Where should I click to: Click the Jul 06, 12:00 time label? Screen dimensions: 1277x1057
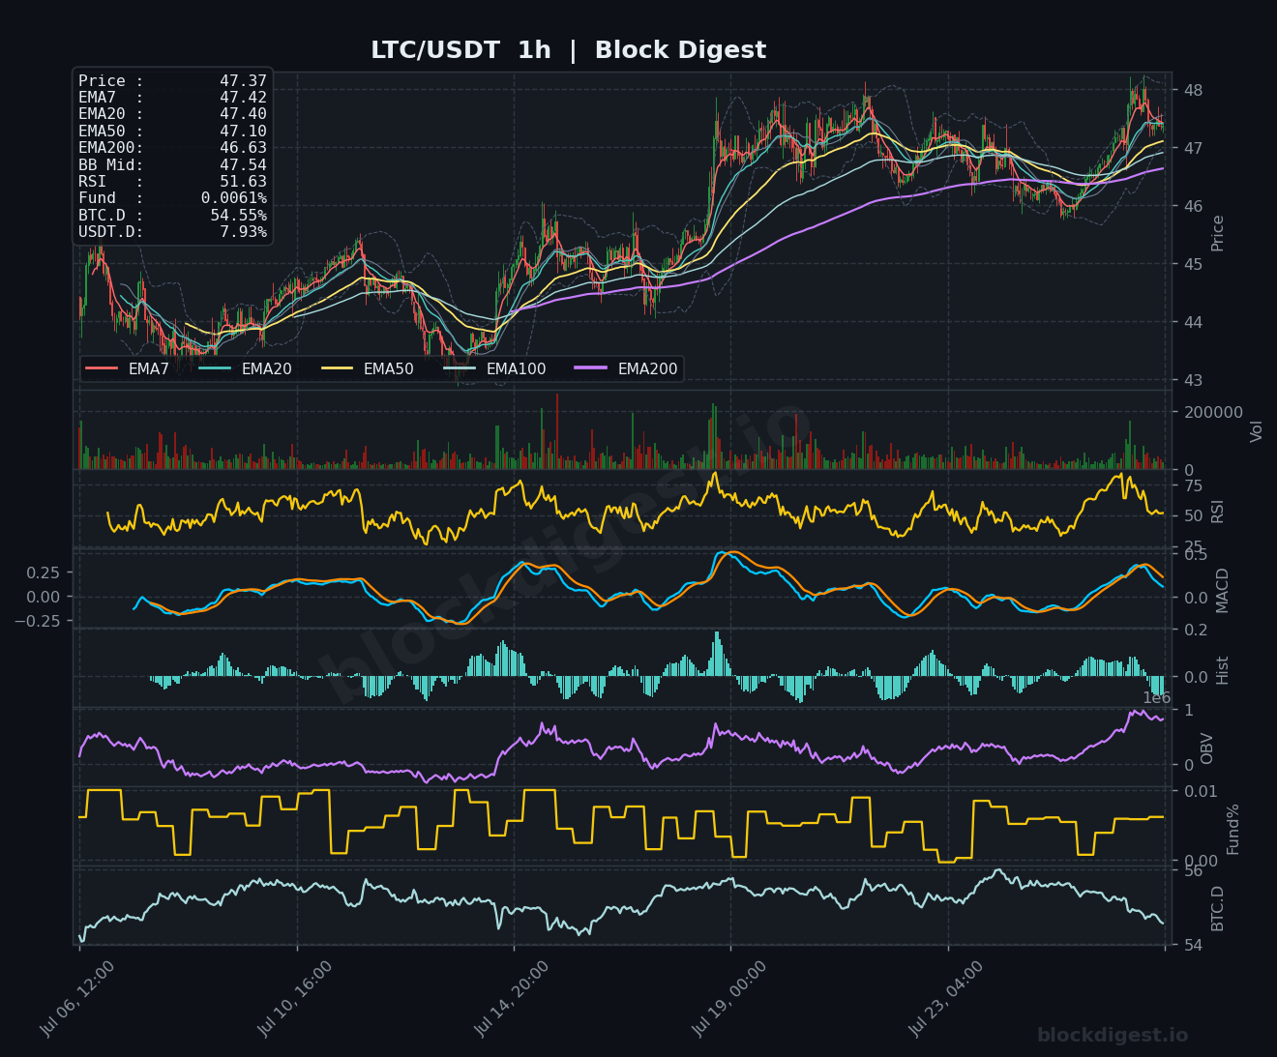click(x=77, y=998)
